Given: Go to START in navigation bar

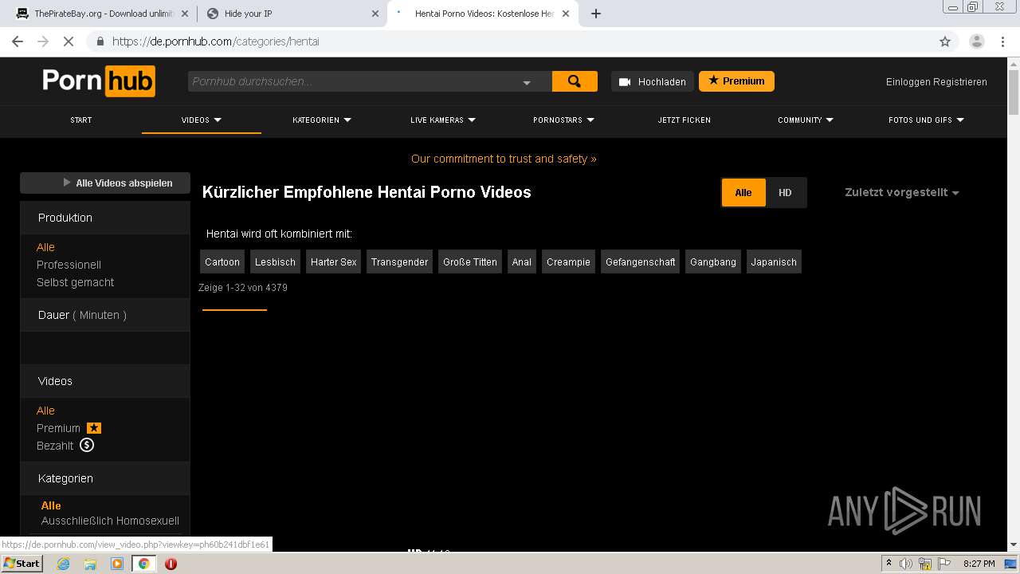Looking at the screenshot, I should pyautogui.click(x=81, y=120).
